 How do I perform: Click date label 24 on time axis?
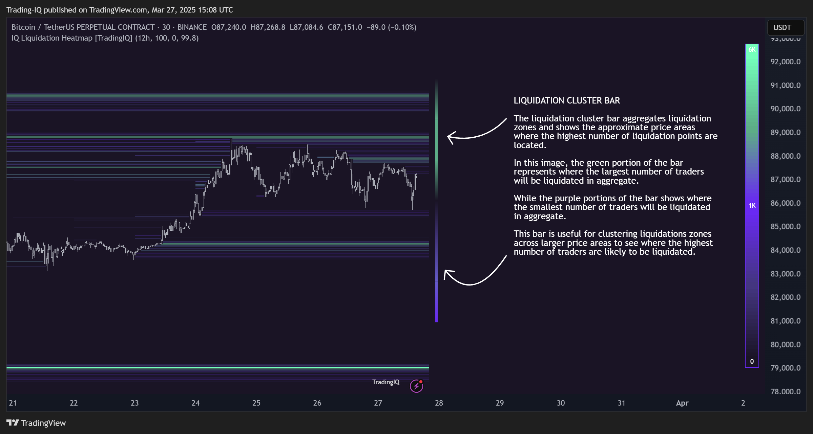point(195,403)
